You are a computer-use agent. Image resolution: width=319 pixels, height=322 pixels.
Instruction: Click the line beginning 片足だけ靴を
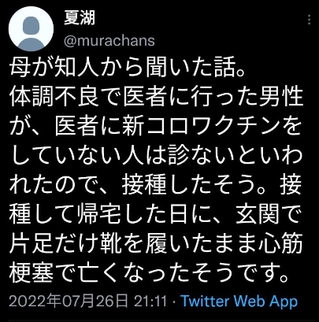click(156, 245)
